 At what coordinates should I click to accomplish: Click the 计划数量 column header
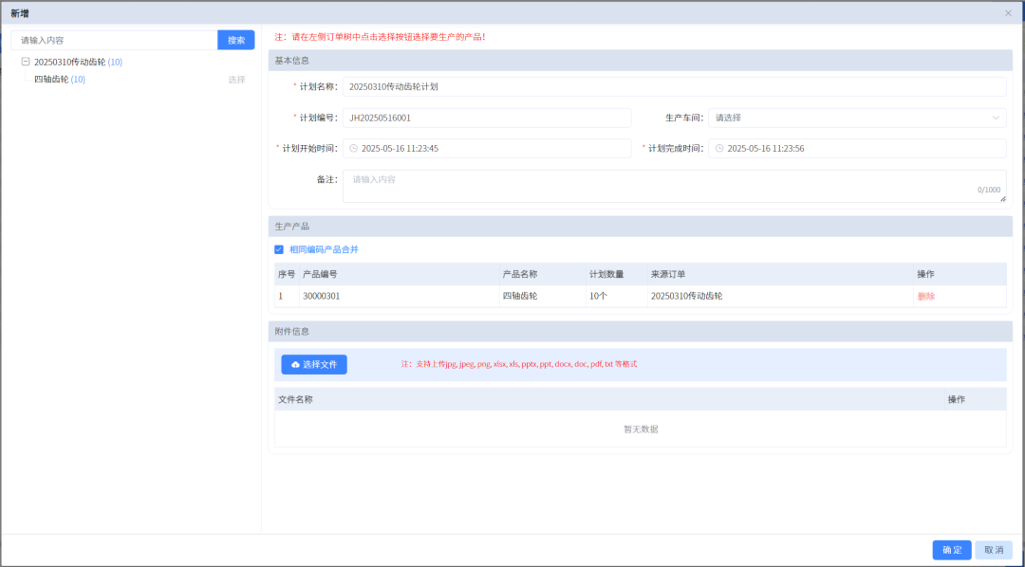click(617, 274)
